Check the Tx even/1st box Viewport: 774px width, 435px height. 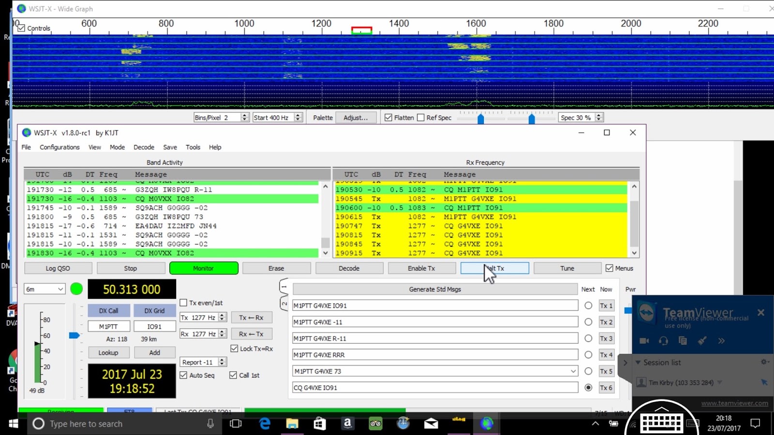click(183, 303)
